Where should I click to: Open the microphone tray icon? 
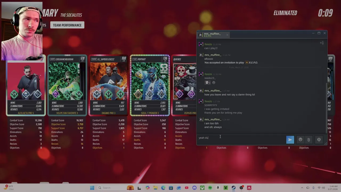313,188
